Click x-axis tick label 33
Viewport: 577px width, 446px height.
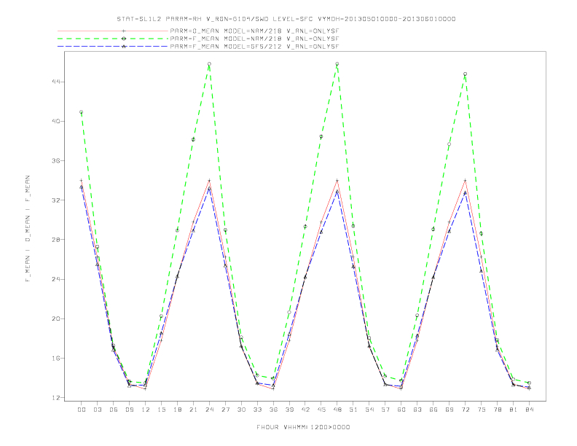pos(257,410)
